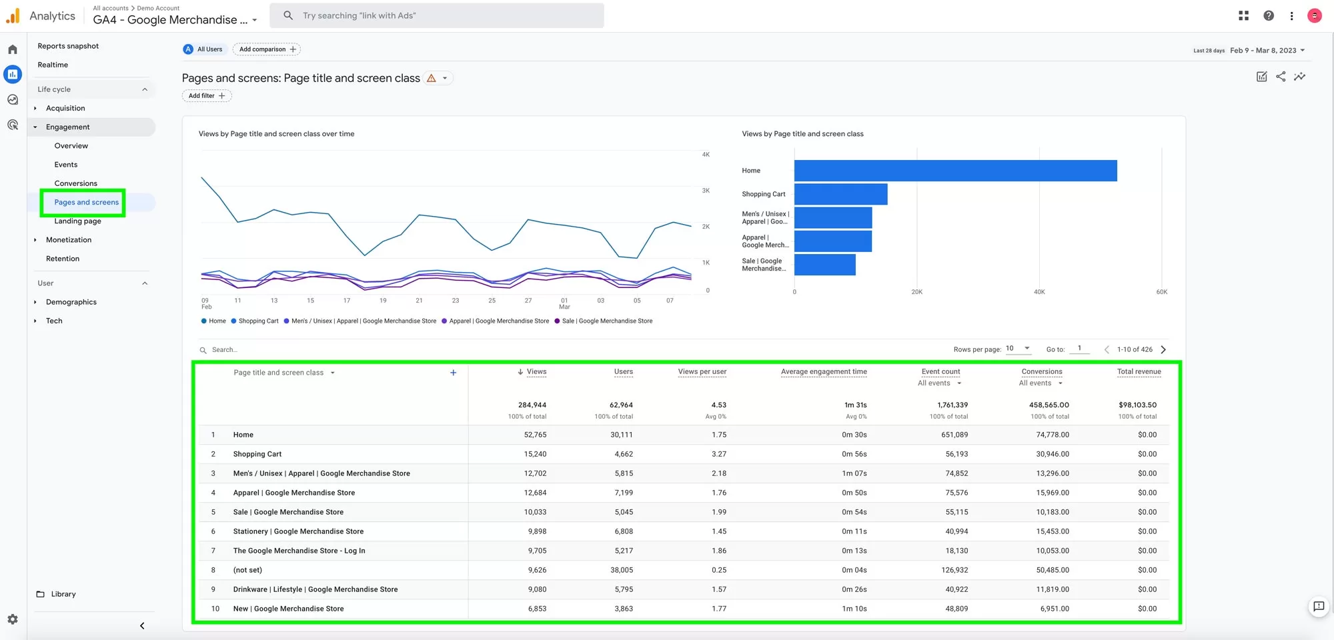Open the Insights sparkline icon
The width and height of the screenshot is (1334, 640).
pyautogui.click(x=1300, y=77)
